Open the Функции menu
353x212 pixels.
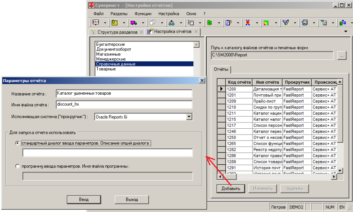[x=143, y=14]
